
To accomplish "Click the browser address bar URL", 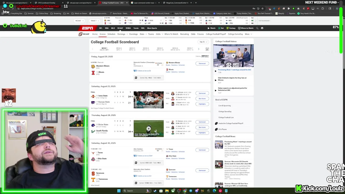I will tap(37, 9).
